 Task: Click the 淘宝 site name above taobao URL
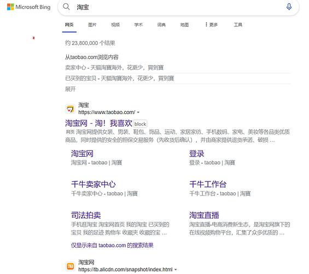pyautogui.click(x=84, y=105)
